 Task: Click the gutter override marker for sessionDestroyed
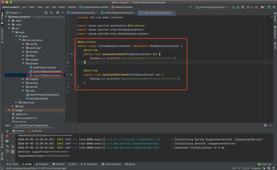(71, 74)
